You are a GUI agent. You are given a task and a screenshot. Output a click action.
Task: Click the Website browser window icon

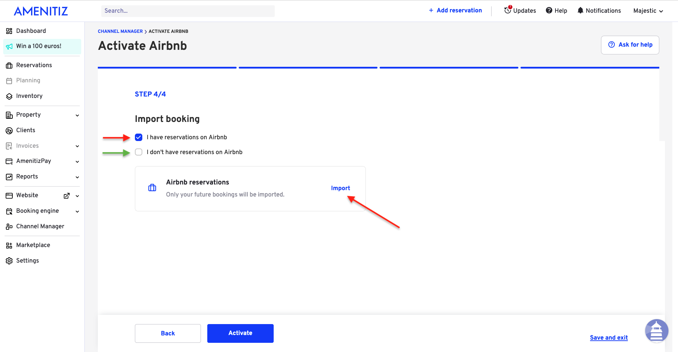pos(9,195)
